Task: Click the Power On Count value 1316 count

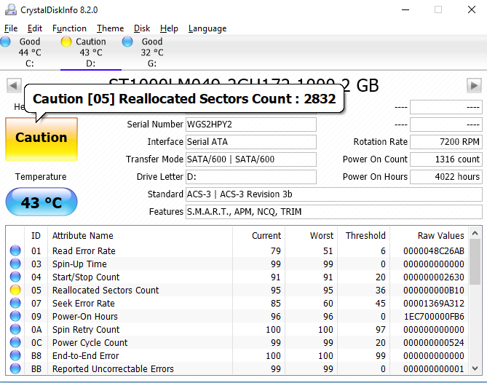Action: click(446, 159)
